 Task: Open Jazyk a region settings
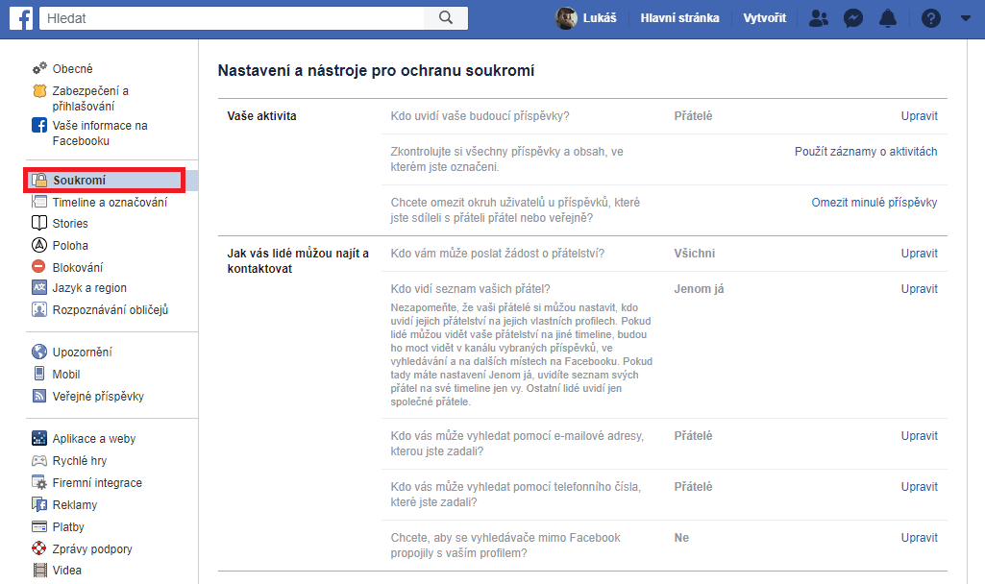coord(89,288)
